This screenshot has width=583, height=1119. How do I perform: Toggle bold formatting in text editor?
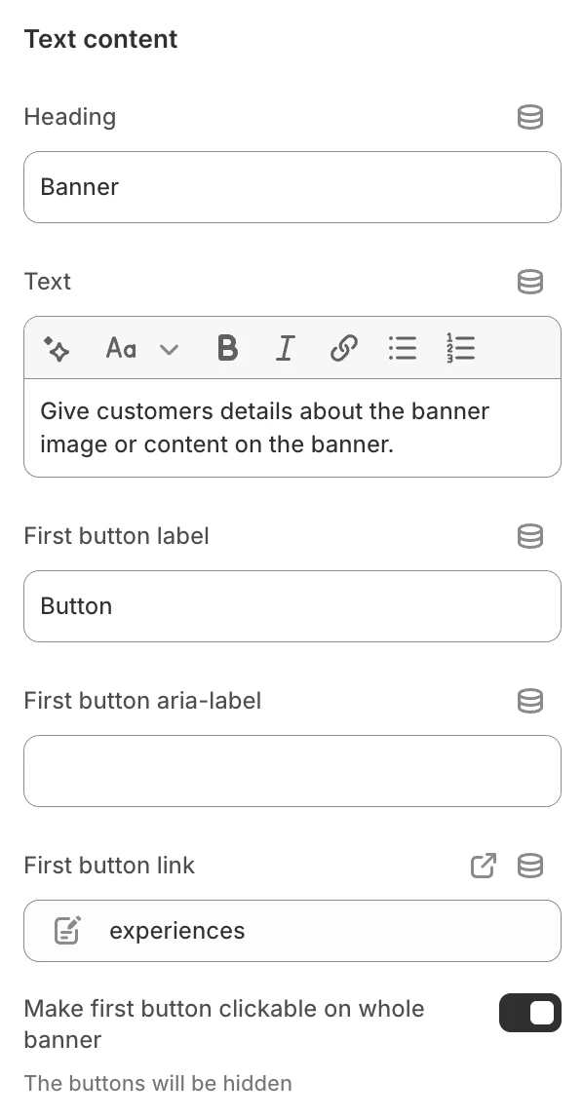tap(227, 348)
